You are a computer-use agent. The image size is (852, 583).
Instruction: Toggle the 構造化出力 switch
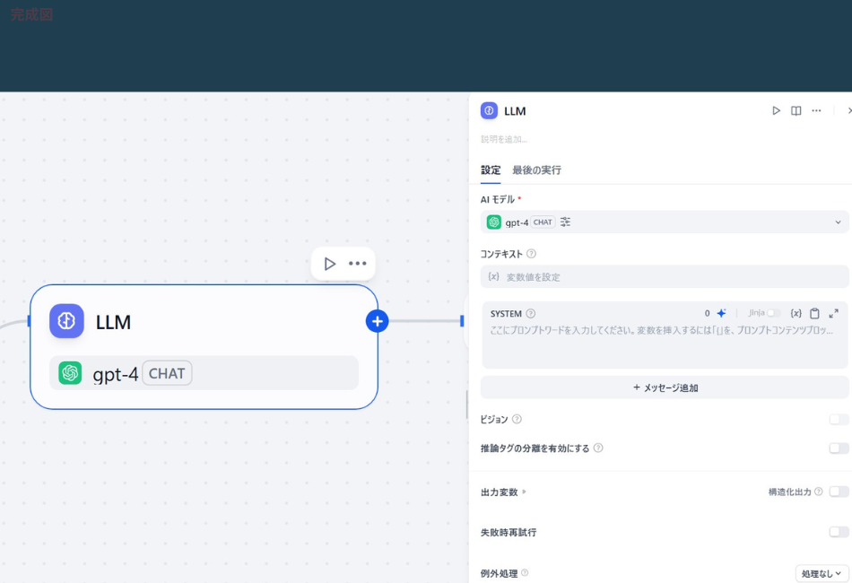click(839, 492)
